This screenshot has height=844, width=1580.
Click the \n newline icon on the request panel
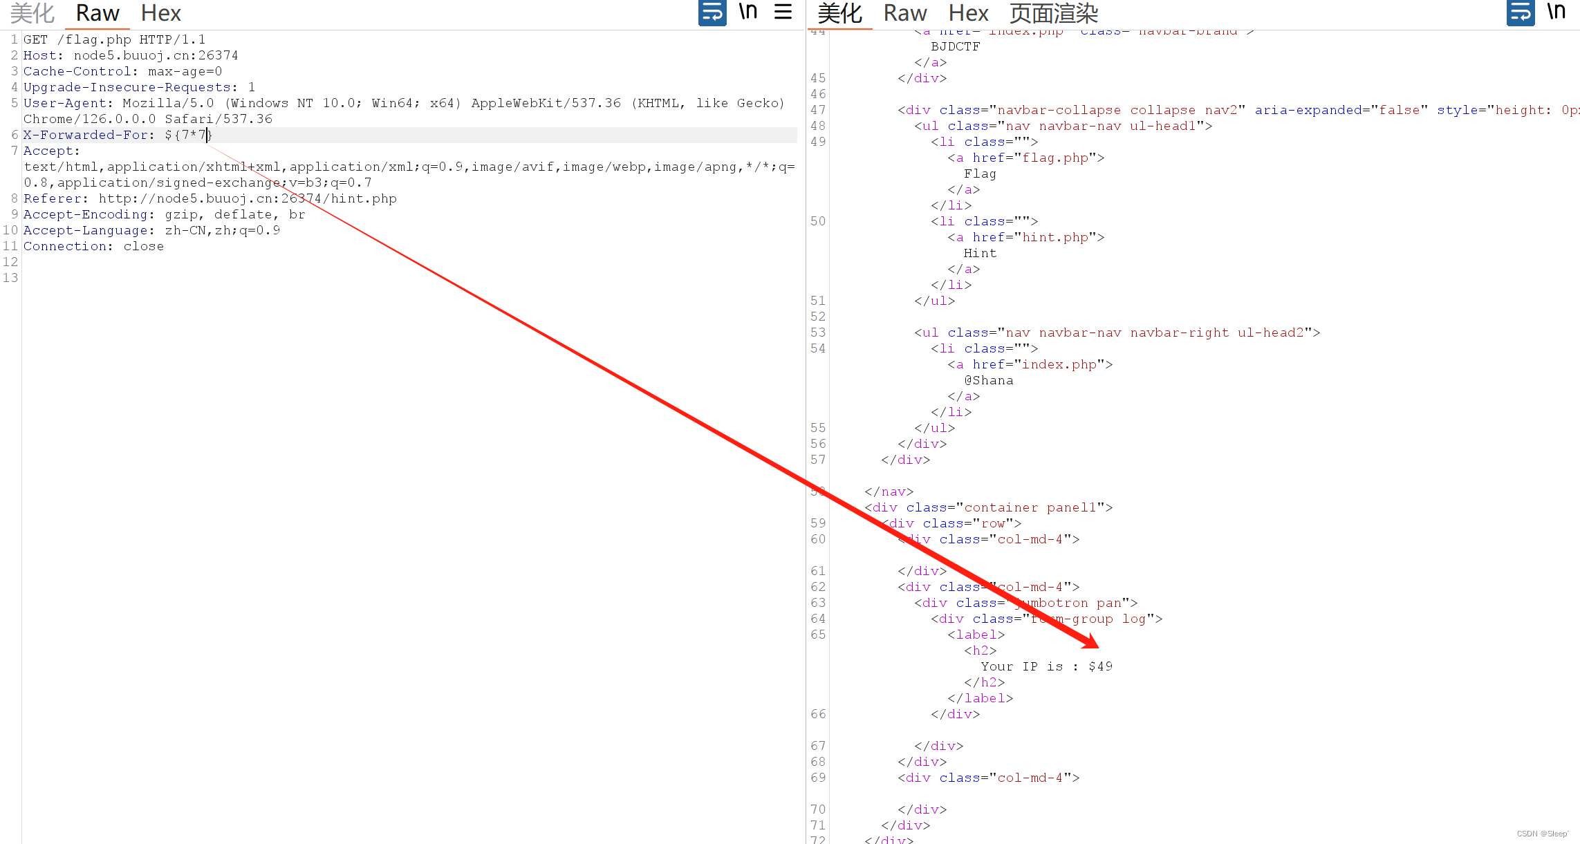[x=747, y=12]
